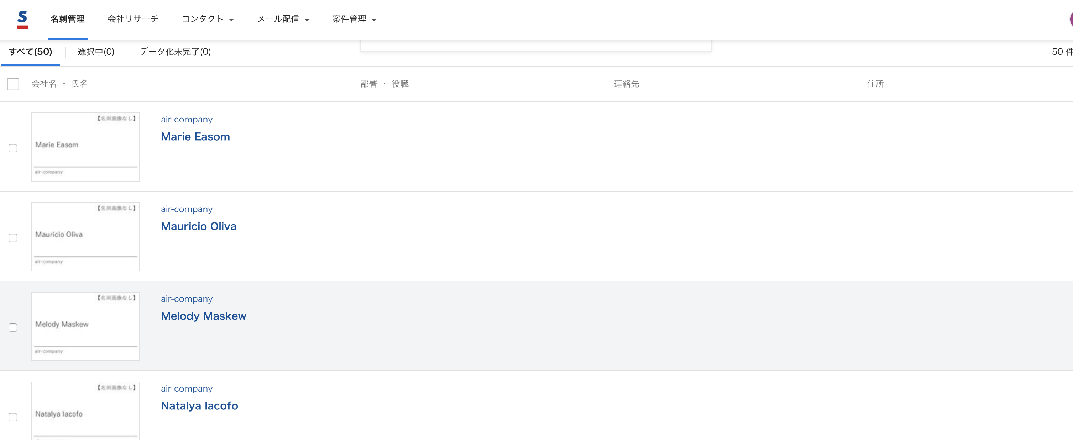This screenshot has height=440, width=1073.
Task: Open the 名刺管理 tab
Action: pos(68,19)
